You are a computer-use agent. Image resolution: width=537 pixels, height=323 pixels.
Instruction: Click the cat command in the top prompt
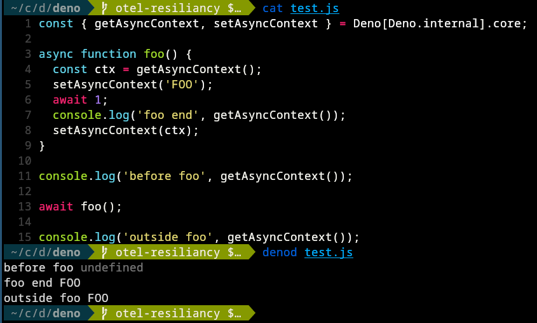click(x=273, y=8)
